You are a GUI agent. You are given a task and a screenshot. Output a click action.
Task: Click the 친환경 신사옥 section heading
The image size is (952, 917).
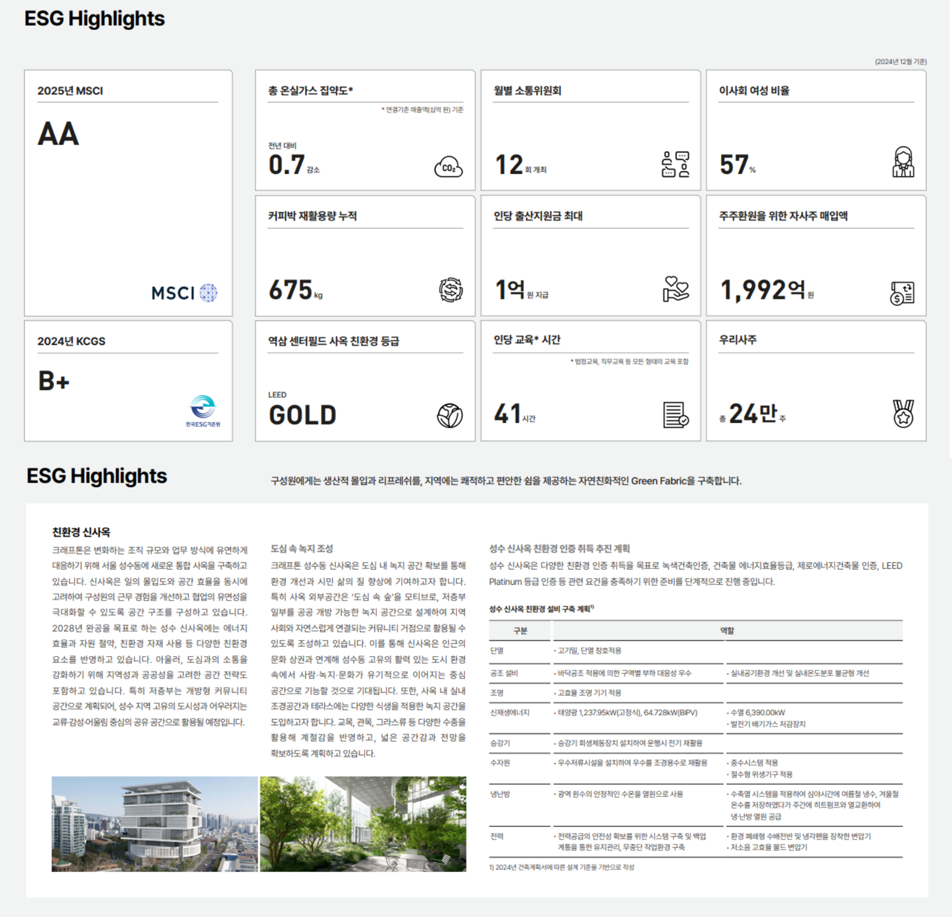point(81,532)
